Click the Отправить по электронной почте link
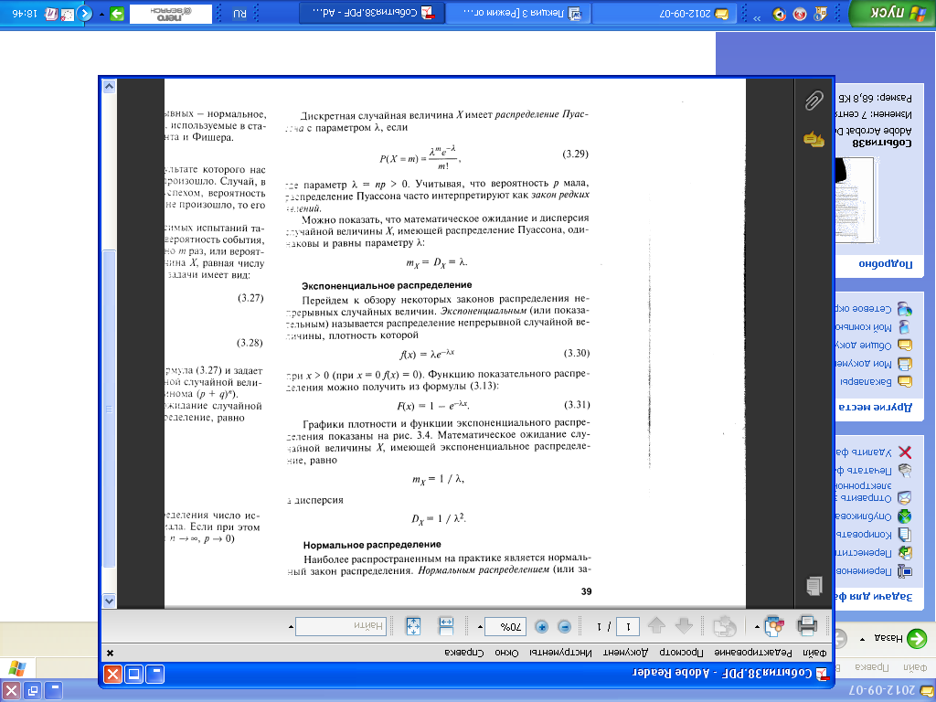The image size is (936, 702). coord(875,491)
